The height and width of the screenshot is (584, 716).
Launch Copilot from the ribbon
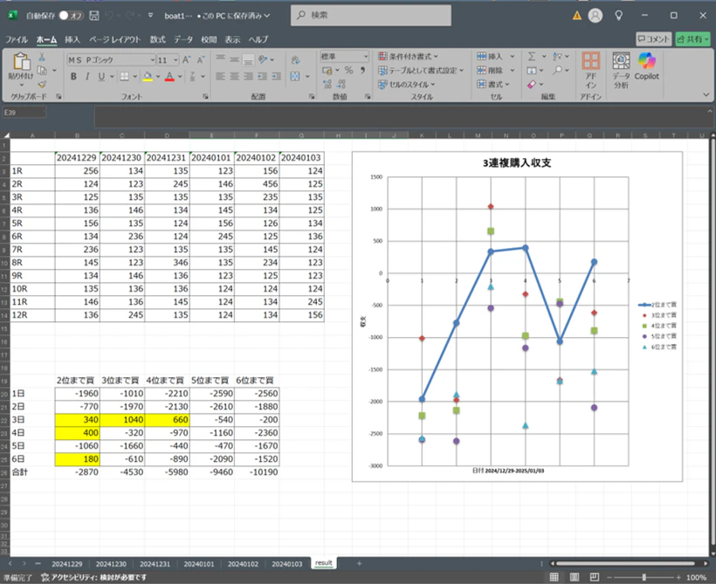pos(647,66)
